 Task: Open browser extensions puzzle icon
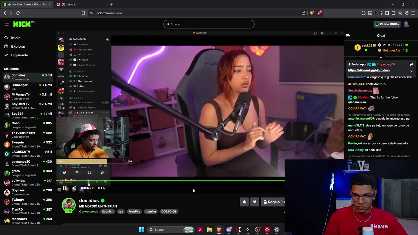click(363, 13)
